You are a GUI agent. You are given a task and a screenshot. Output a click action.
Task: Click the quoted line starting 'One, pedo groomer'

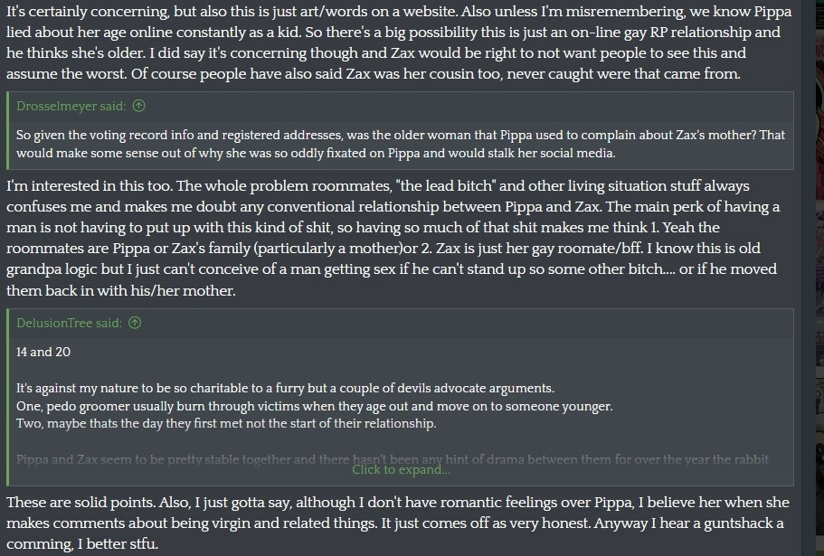pos(314,406)
